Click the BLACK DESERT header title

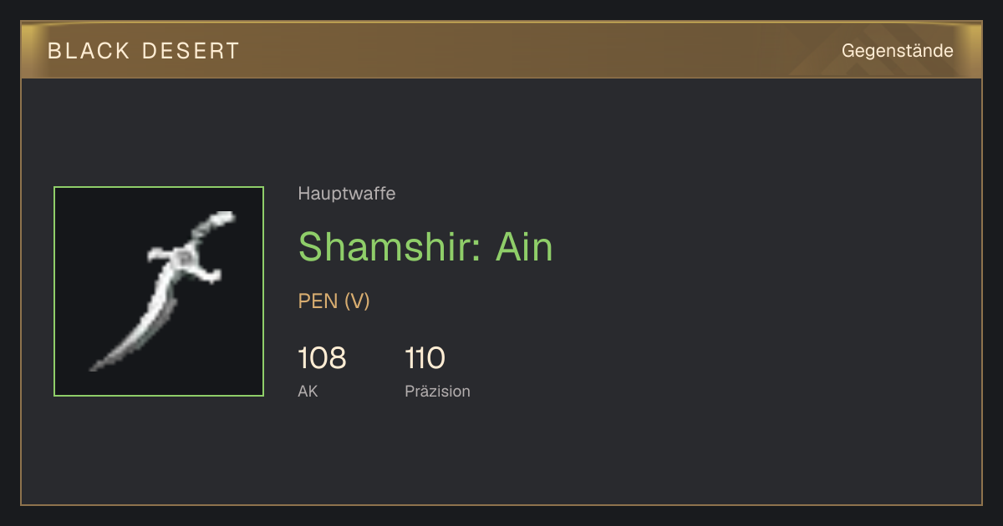[144, 51]
